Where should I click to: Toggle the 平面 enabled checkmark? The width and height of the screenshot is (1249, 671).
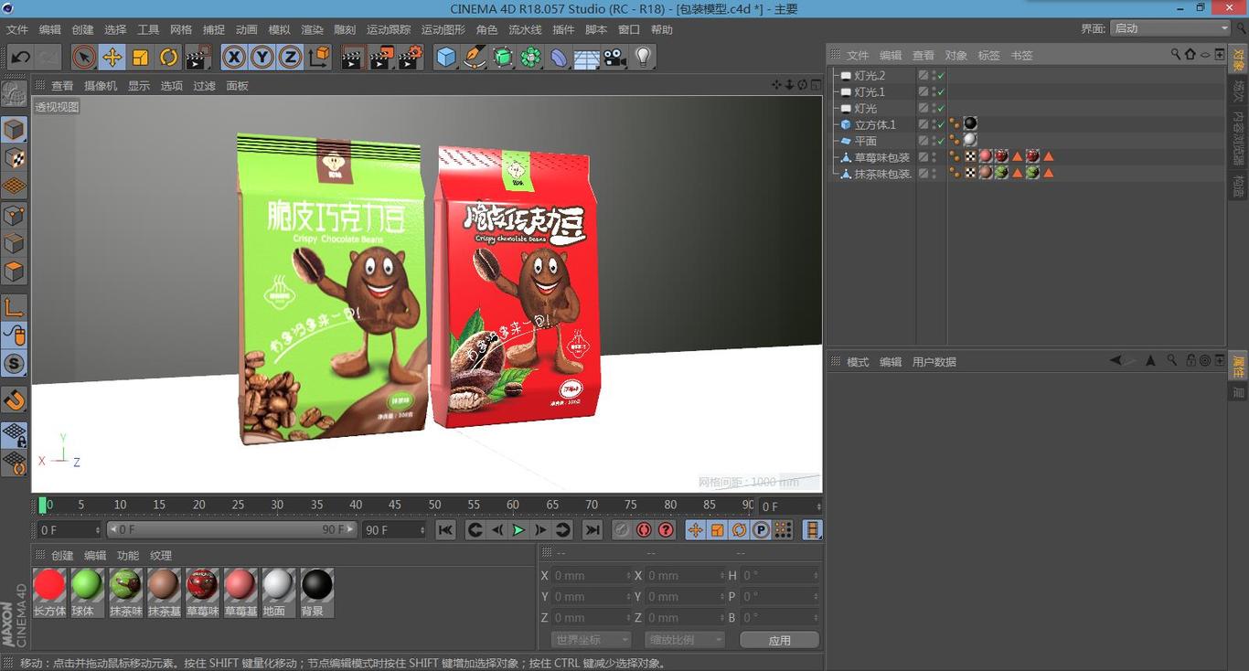pyautogui.click(x=941, y=142)
